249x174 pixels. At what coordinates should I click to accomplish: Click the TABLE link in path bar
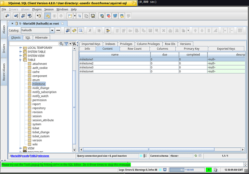click(x=33, y=156)
